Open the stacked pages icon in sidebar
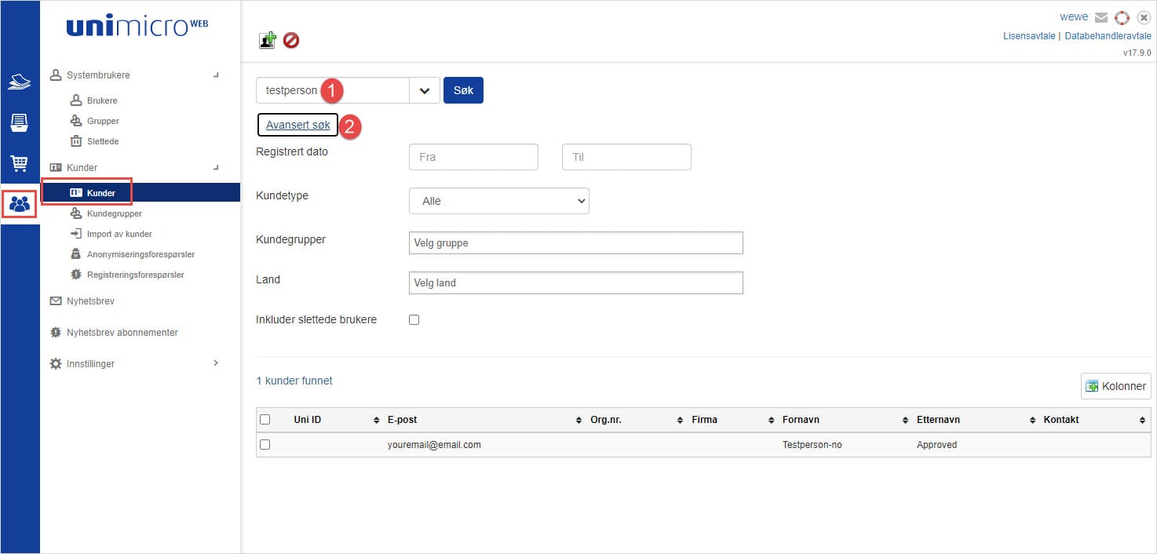The width and height of the screenshot is (1157, 554). (20, 82)
